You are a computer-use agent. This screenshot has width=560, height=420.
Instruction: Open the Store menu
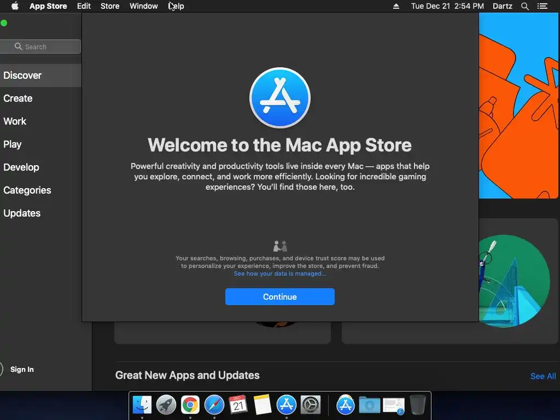pyautogui.click(x=110, y=6)
